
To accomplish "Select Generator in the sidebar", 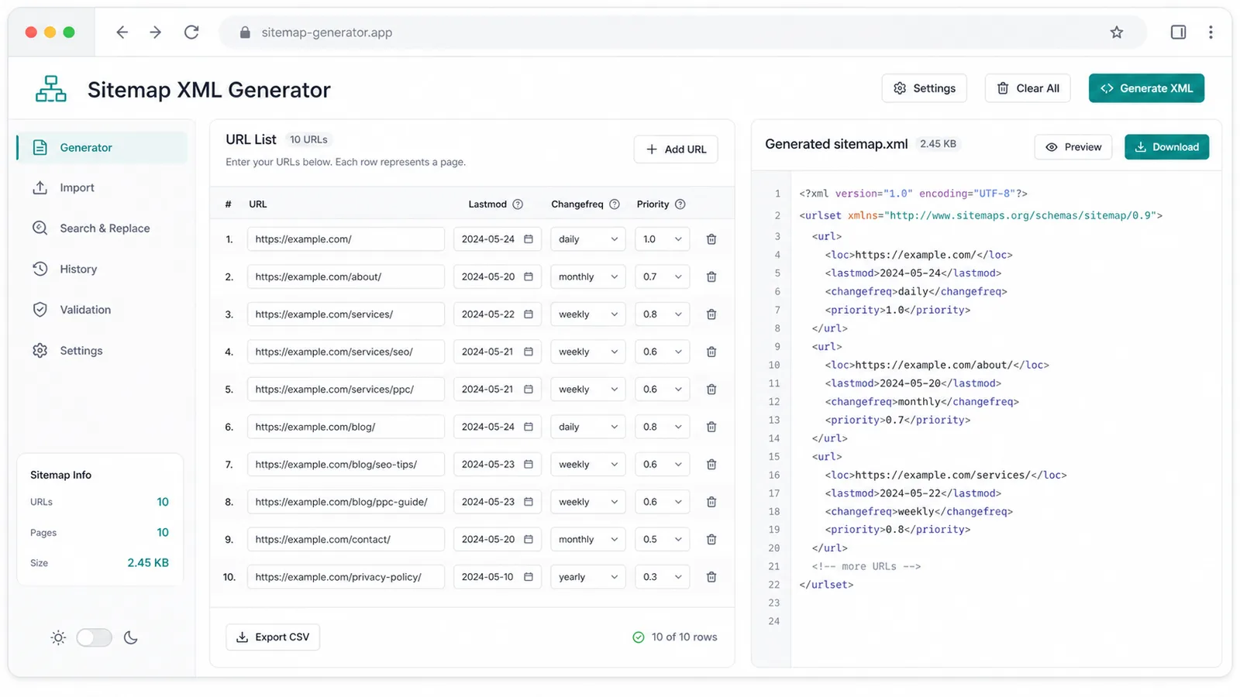I will [102, 147].
